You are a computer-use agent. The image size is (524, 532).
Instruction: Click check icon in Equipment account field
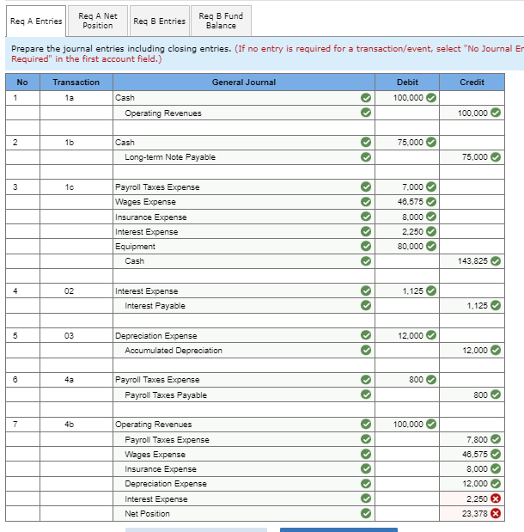click(x=366, y=246)
